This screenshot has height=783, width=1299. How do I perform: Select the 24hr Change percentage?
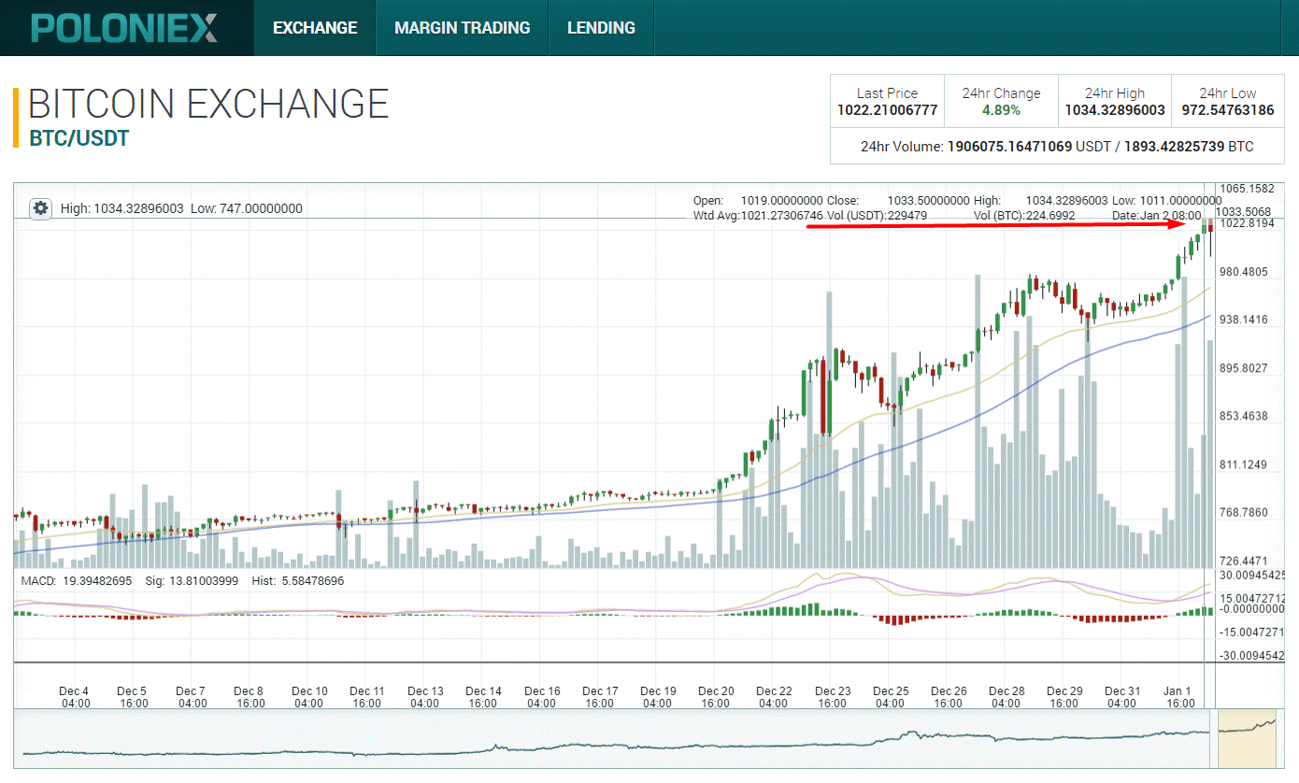(1001, 110)
